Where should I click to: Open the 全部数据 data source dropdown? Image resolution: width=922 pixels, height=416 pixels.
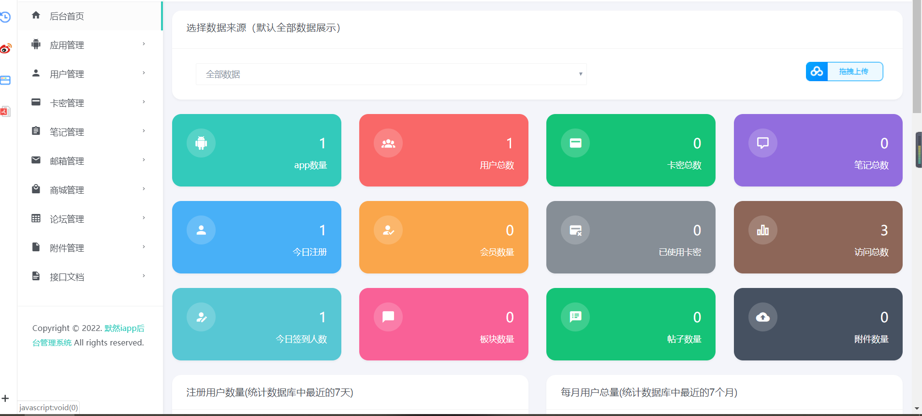click(391, 74)
